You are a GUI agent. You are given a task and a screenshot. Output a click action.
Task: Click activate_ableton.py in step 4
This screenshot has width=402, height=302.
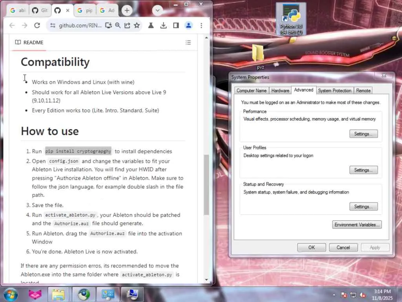pyautogui.click(x=70, y=215)
